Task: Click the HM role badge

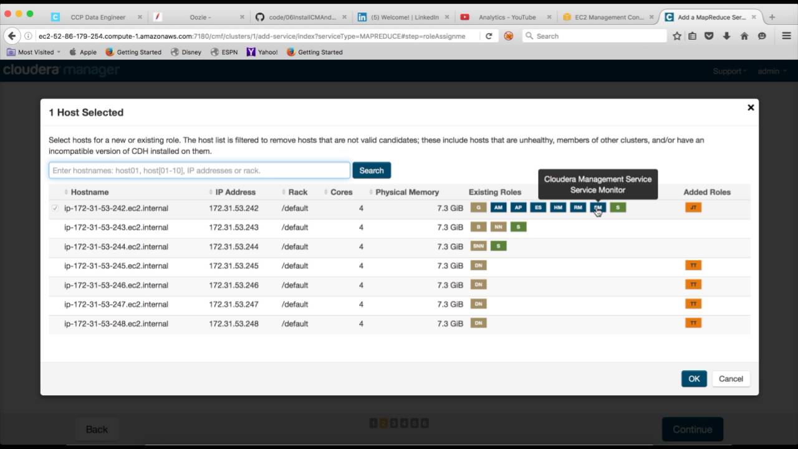Action: [x=558, y=207]
